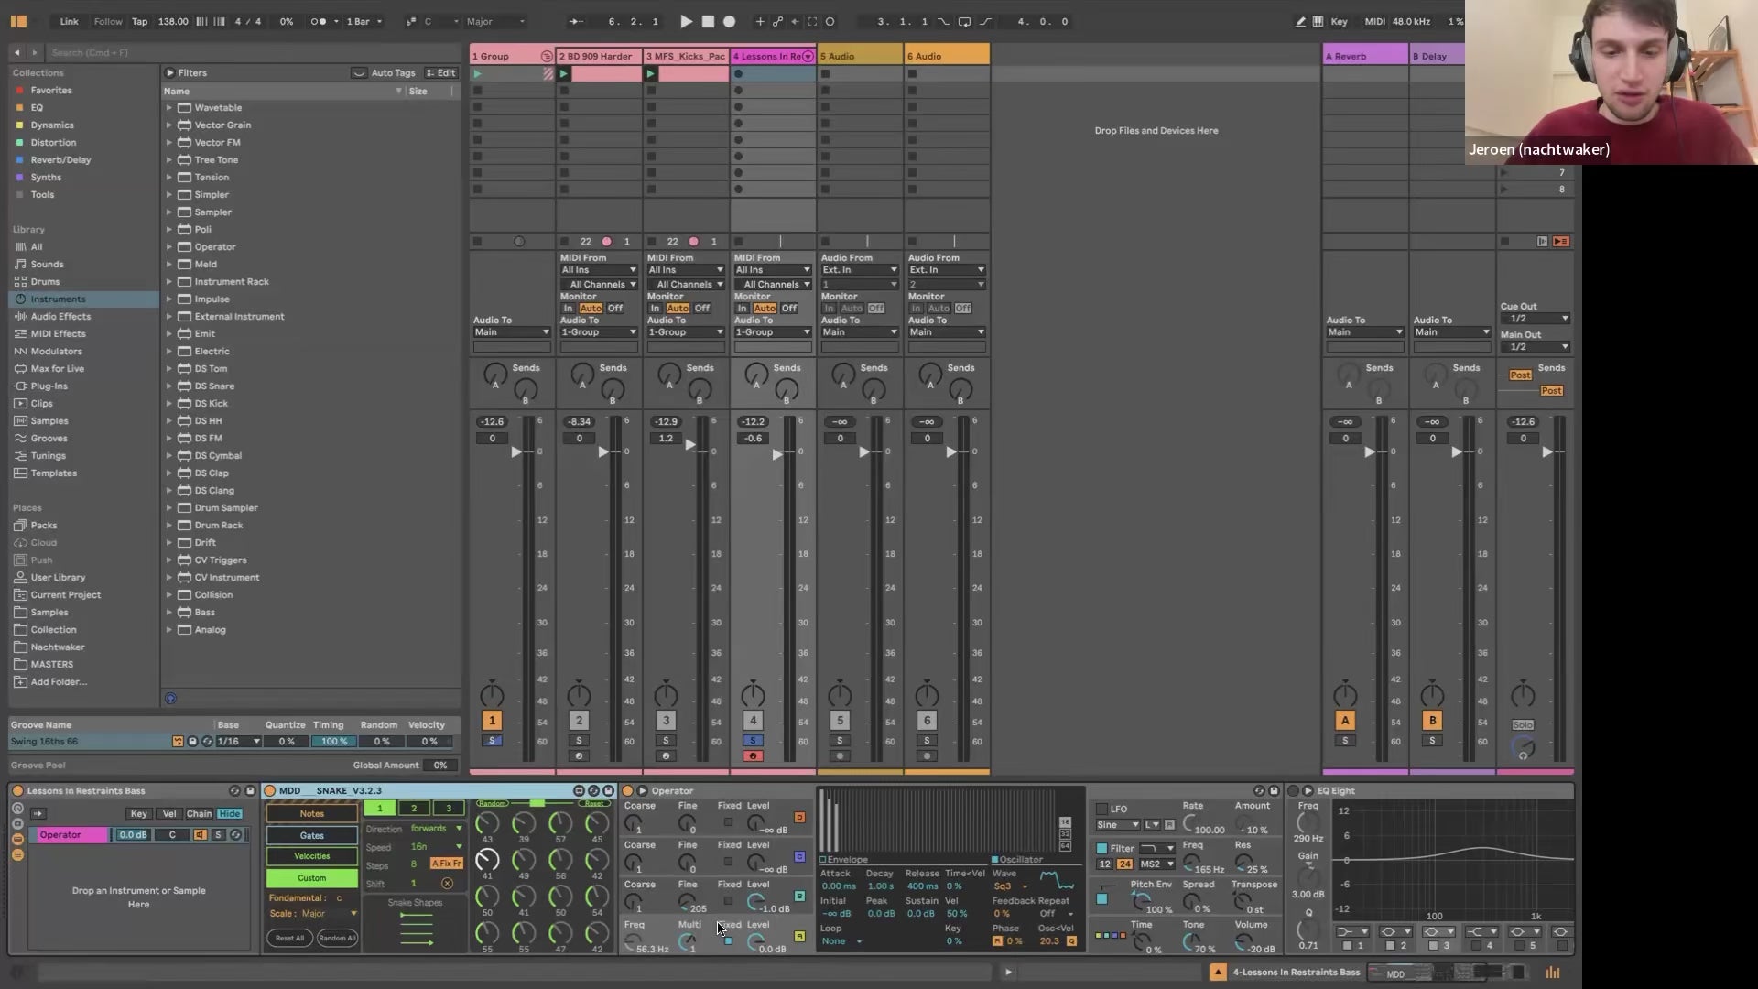Expand the Wavetable folder
This screenshot has width=1758, height=989.
(x=169, y=108)
